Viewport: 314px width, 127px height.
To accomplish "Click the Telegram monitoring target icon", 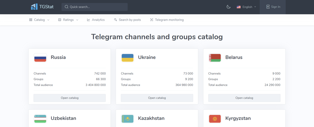I will tap(152, 20).
